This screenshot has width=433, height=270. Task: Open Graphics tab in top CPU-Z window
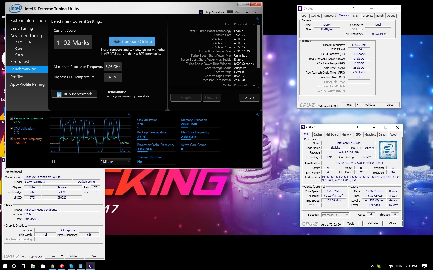[368, 16]
